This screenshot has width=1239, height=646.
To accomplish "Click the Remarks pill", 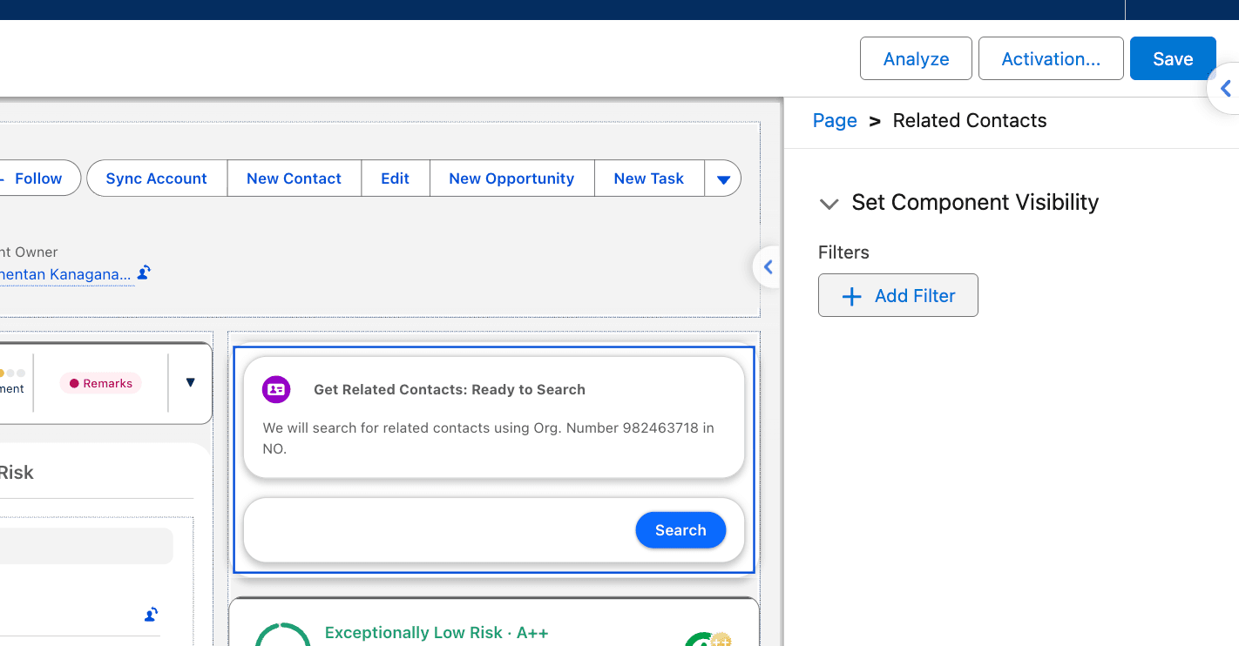I will (100, 383).
